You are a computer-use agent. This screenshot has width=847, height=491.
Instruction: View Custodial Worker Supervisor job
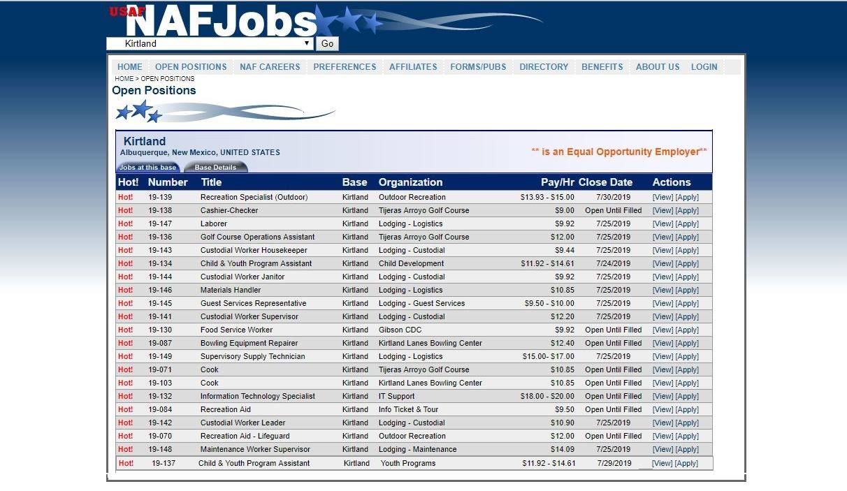[663, 317]
